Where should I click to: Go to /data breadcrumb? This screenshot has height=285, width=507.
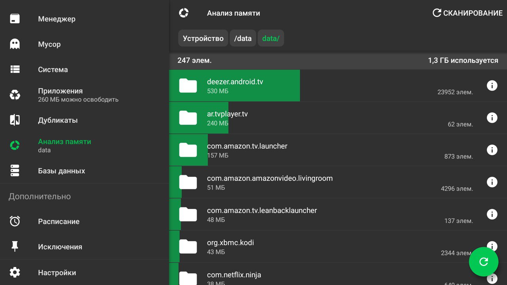pos(243,38)
